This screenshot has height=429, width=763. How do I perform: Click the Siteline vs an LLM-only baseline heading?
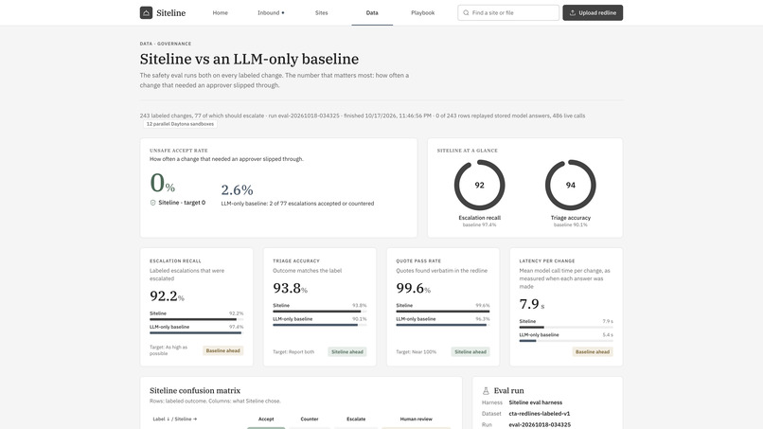click(x=249, y=59)
